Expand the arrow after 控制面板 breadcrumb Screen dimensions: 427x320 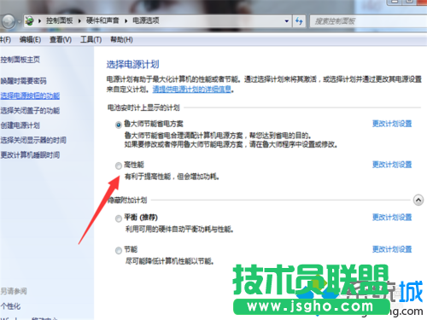click(79, 20)
